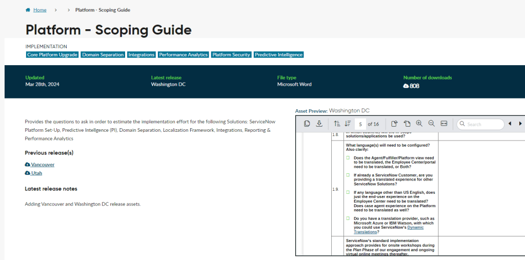Click the download icon in the preview toolbar

click(319, 124)
